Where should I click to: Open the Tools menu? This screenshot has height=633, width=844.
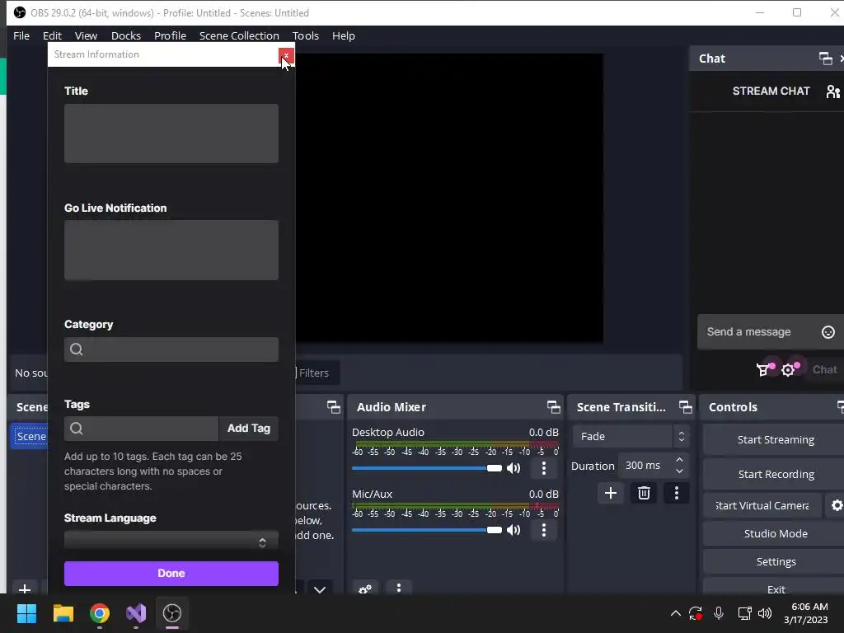click(305, 35)
